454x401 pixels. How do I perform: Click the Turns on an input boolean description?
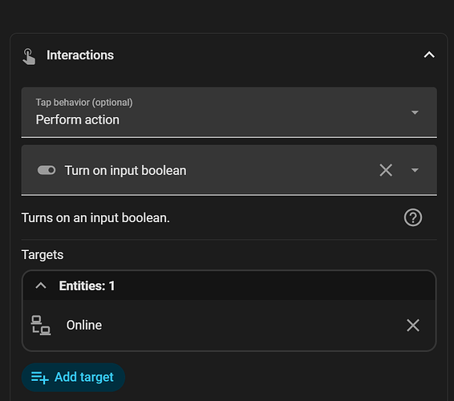pyautogui.click(x=95, y=217)
